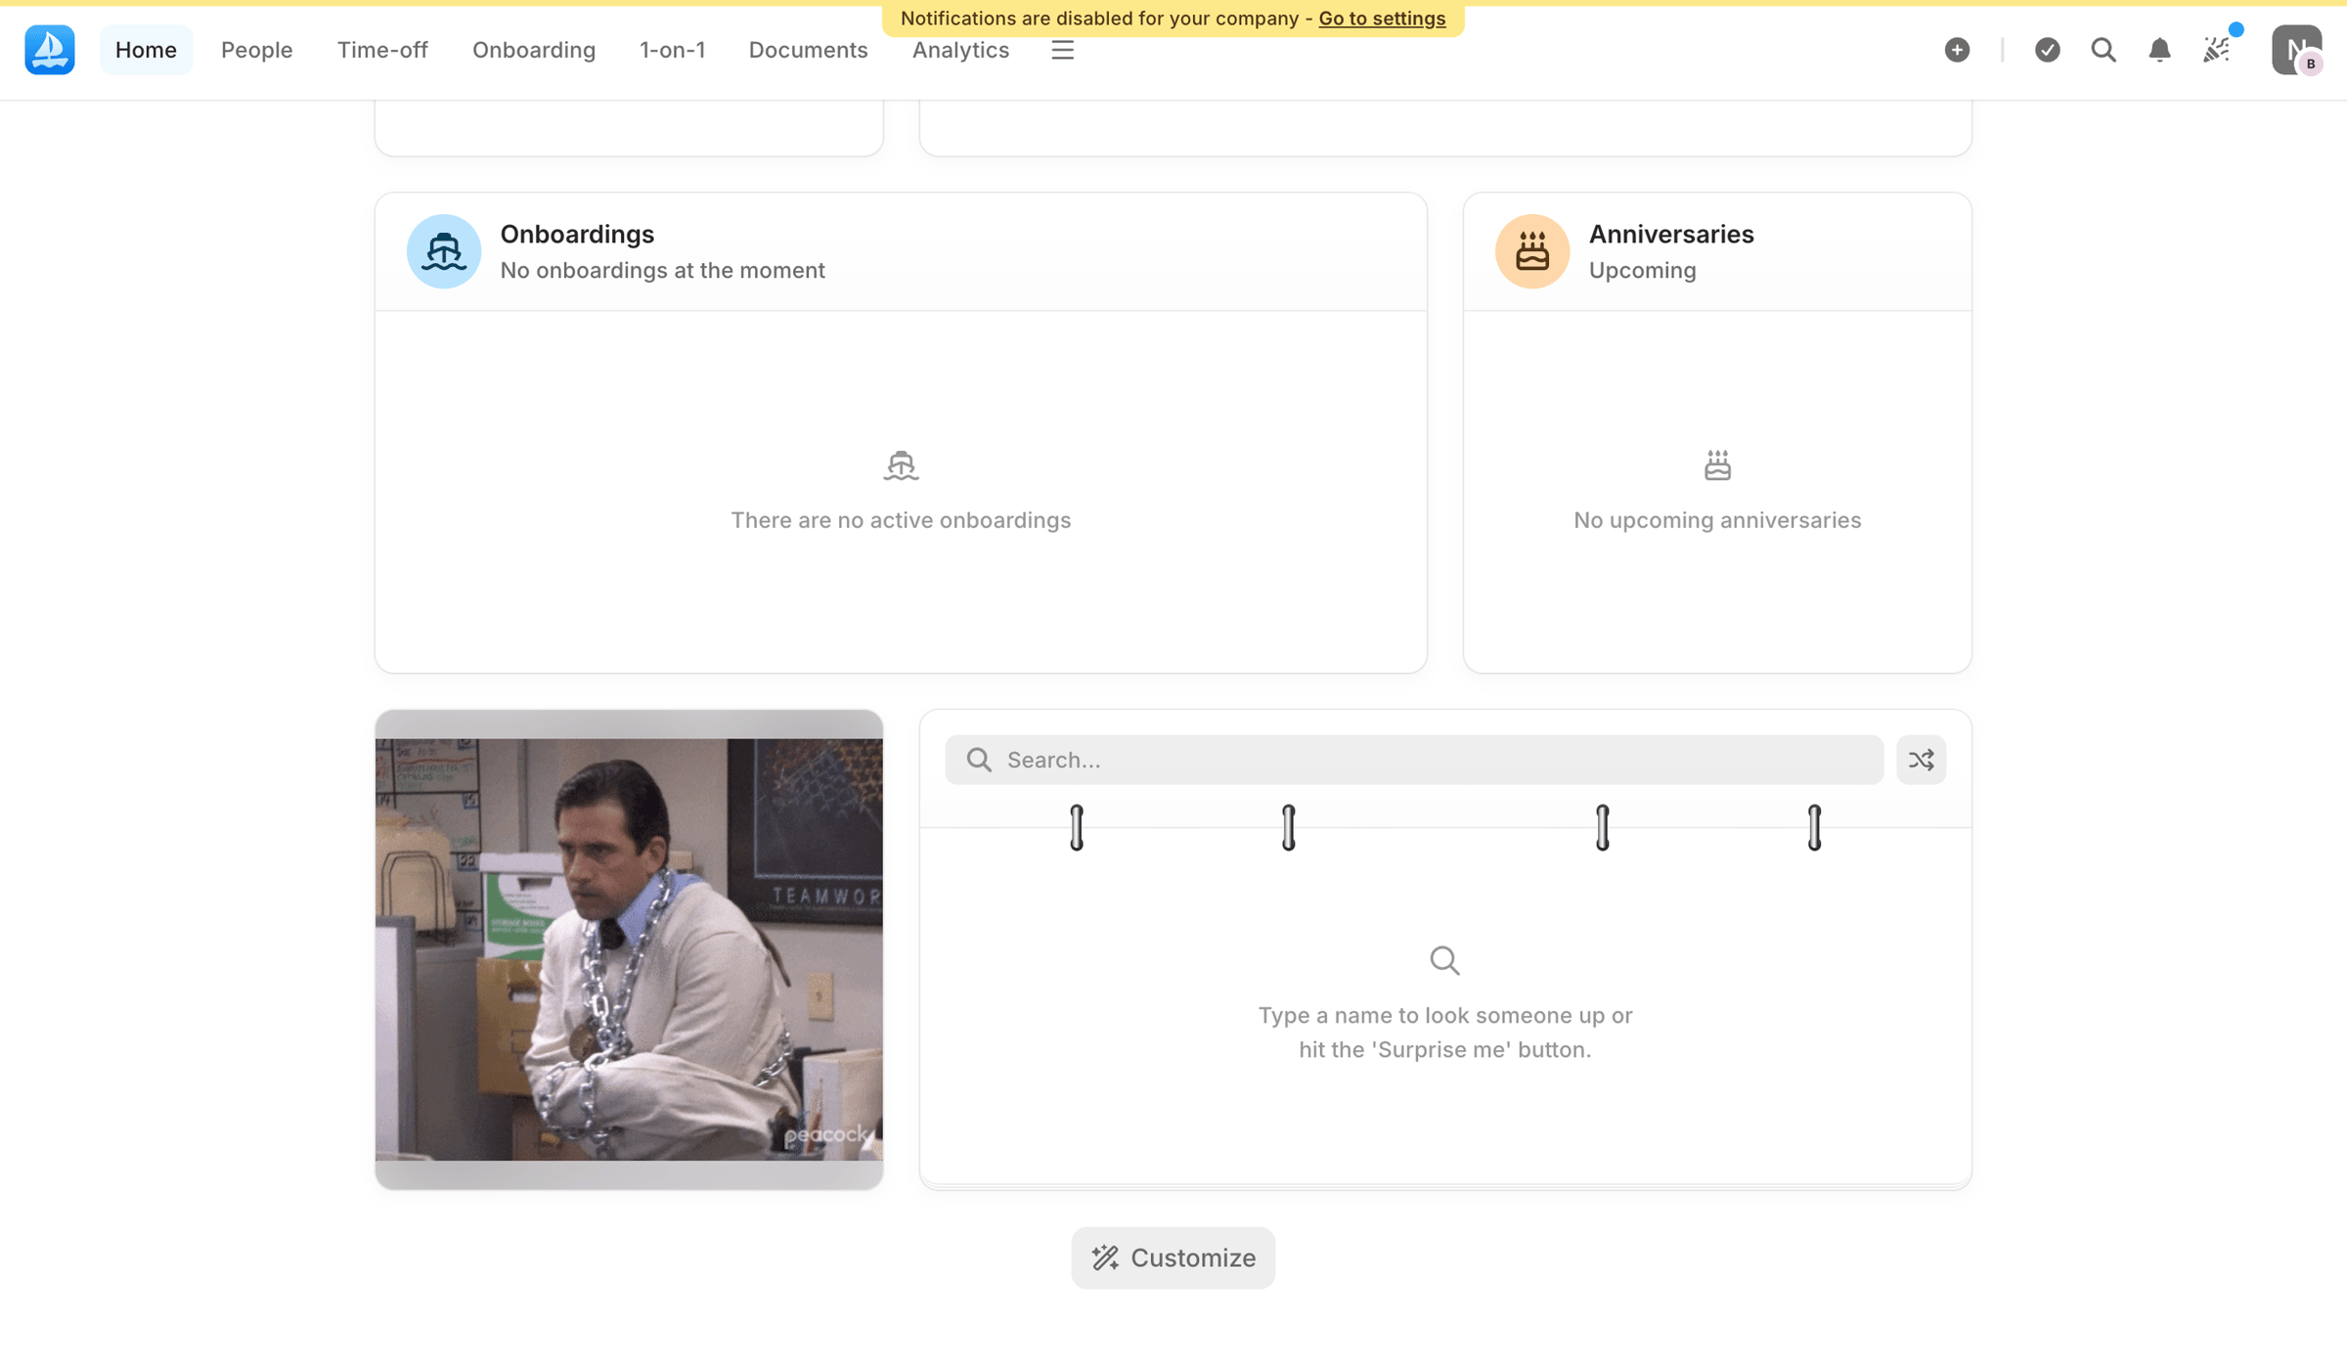Click the Anniversaries cake icon
This screenshot has width=2347, height=1364.
click(1531, 251)
